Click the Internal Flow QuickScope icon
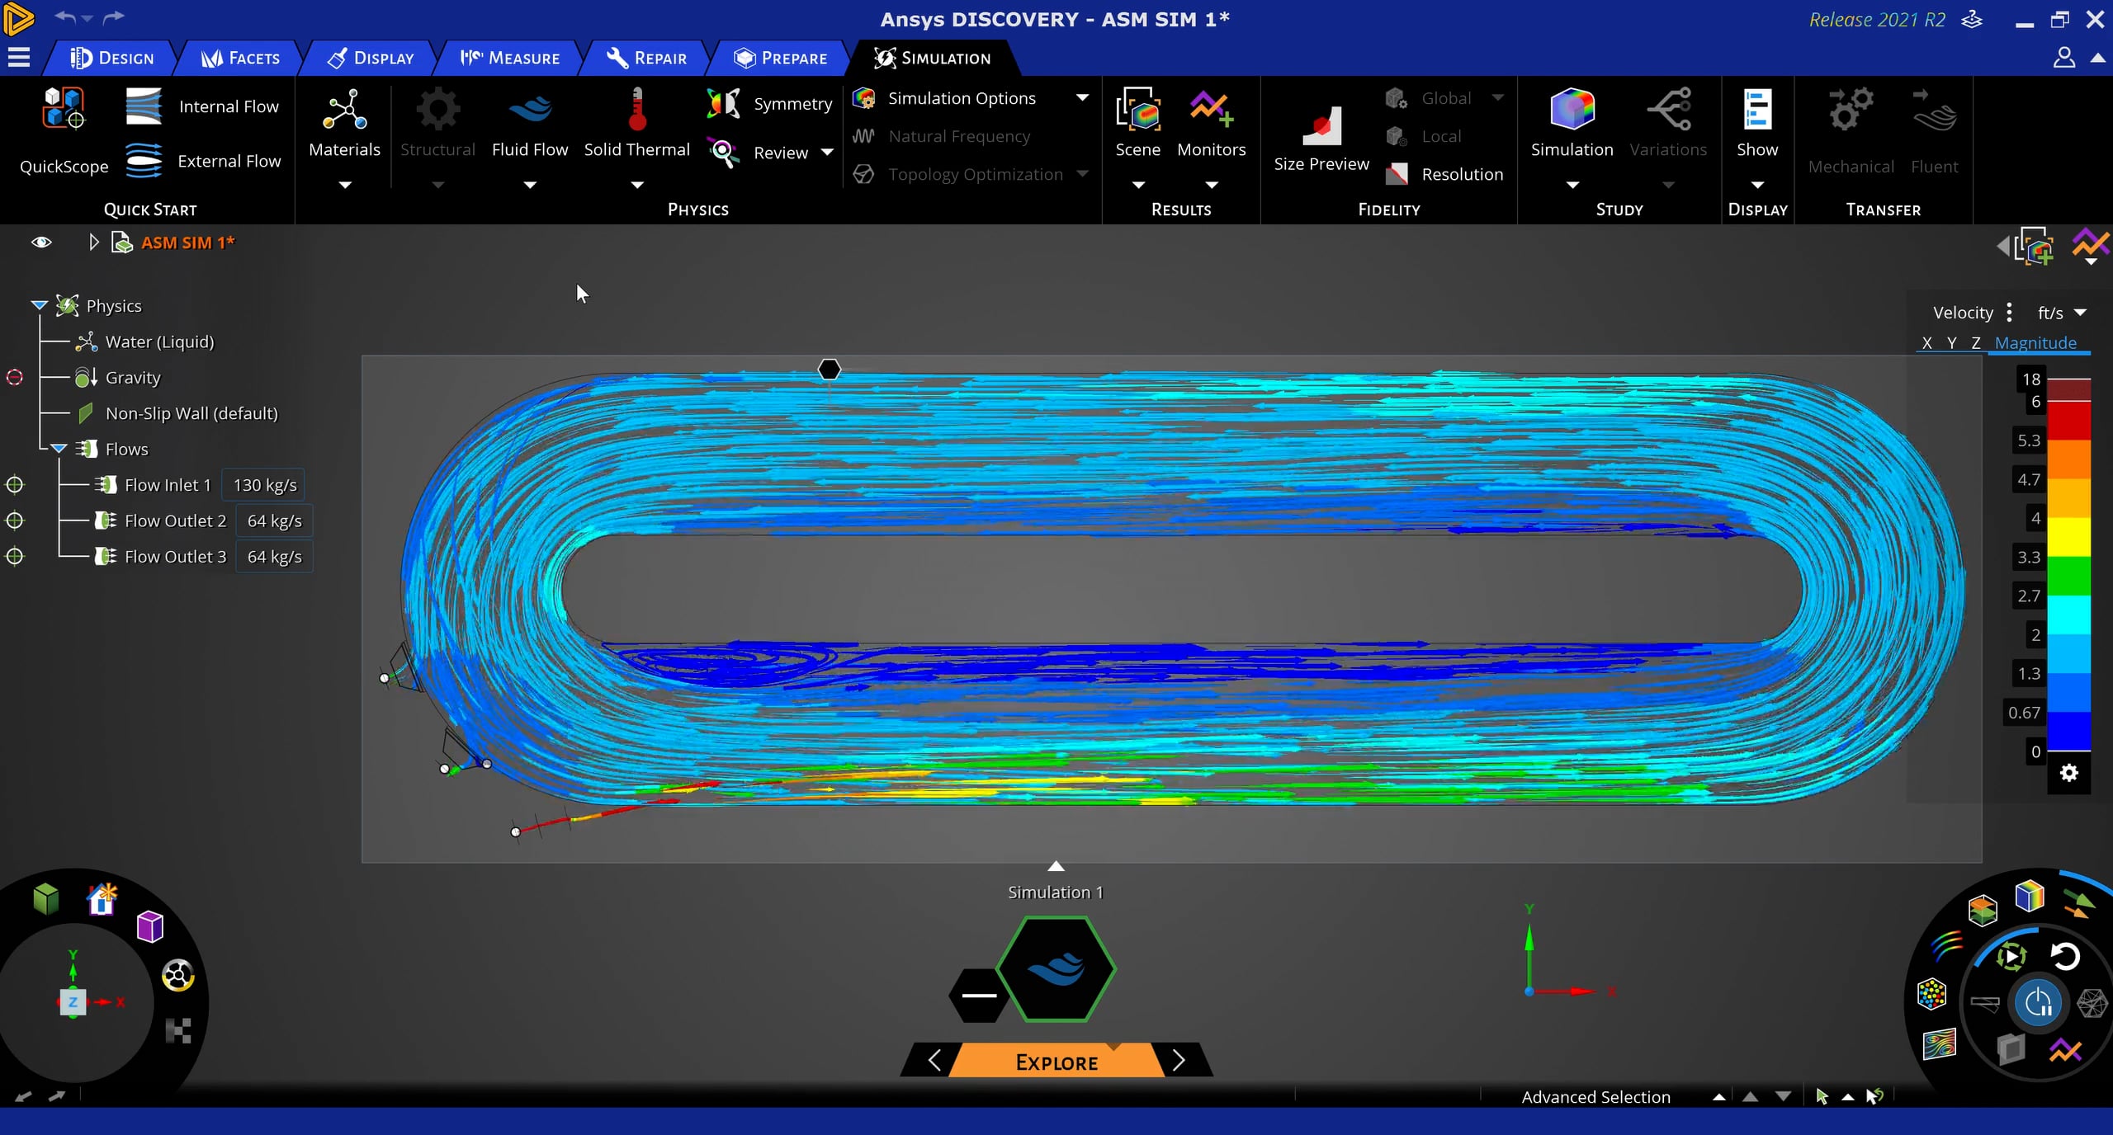2113x1135 pixels. coord(144,106)
